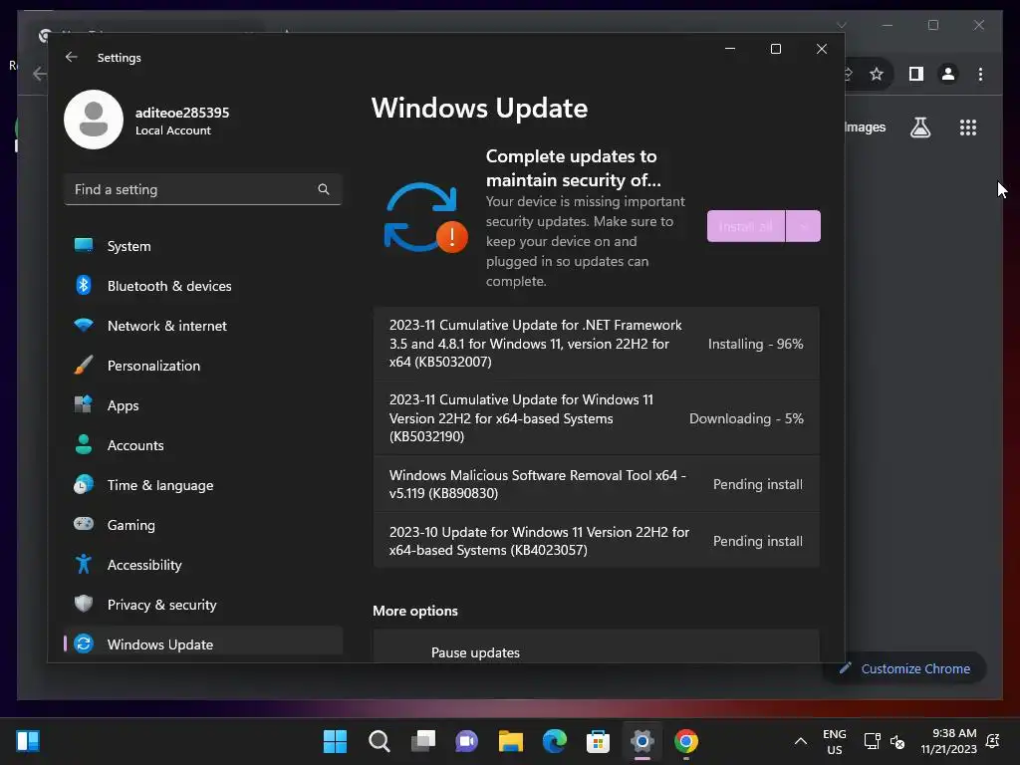Click the Images link in Chrome
The width and height of the screenshot is (1020, 765).
(865, 127)
